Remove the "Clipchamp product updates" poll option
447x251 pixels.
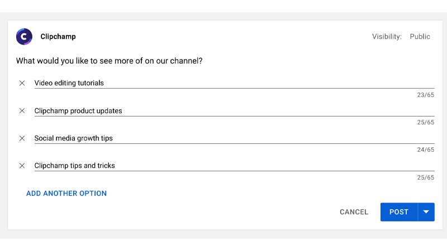point(22,110)
